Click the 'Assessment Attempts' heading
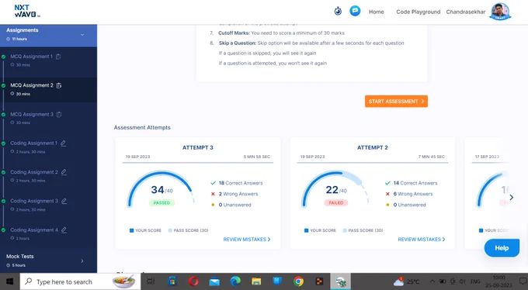This screenshot has width=528, height=290. (142, 127)
